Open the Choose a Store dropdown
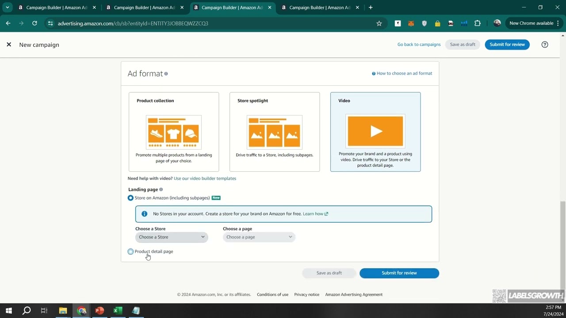The height and width of the screenshot is (318, 566). 172,237
